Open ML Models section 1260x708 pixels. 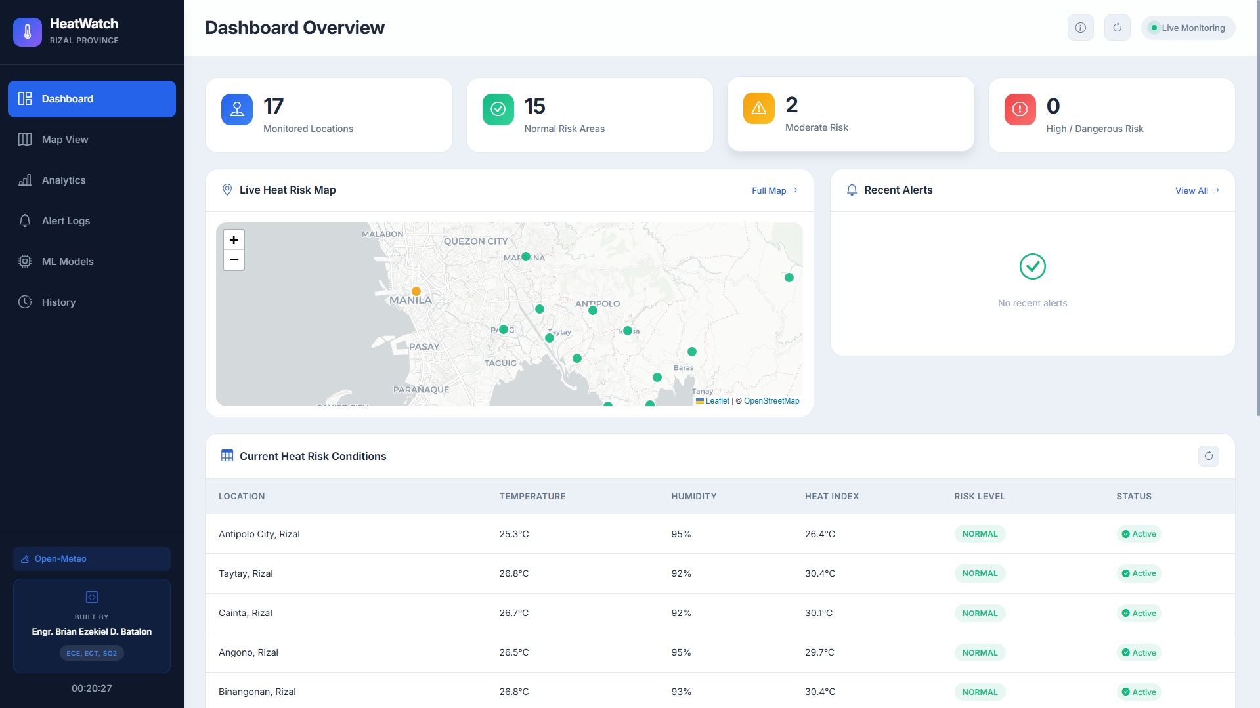tap(92, 261)
